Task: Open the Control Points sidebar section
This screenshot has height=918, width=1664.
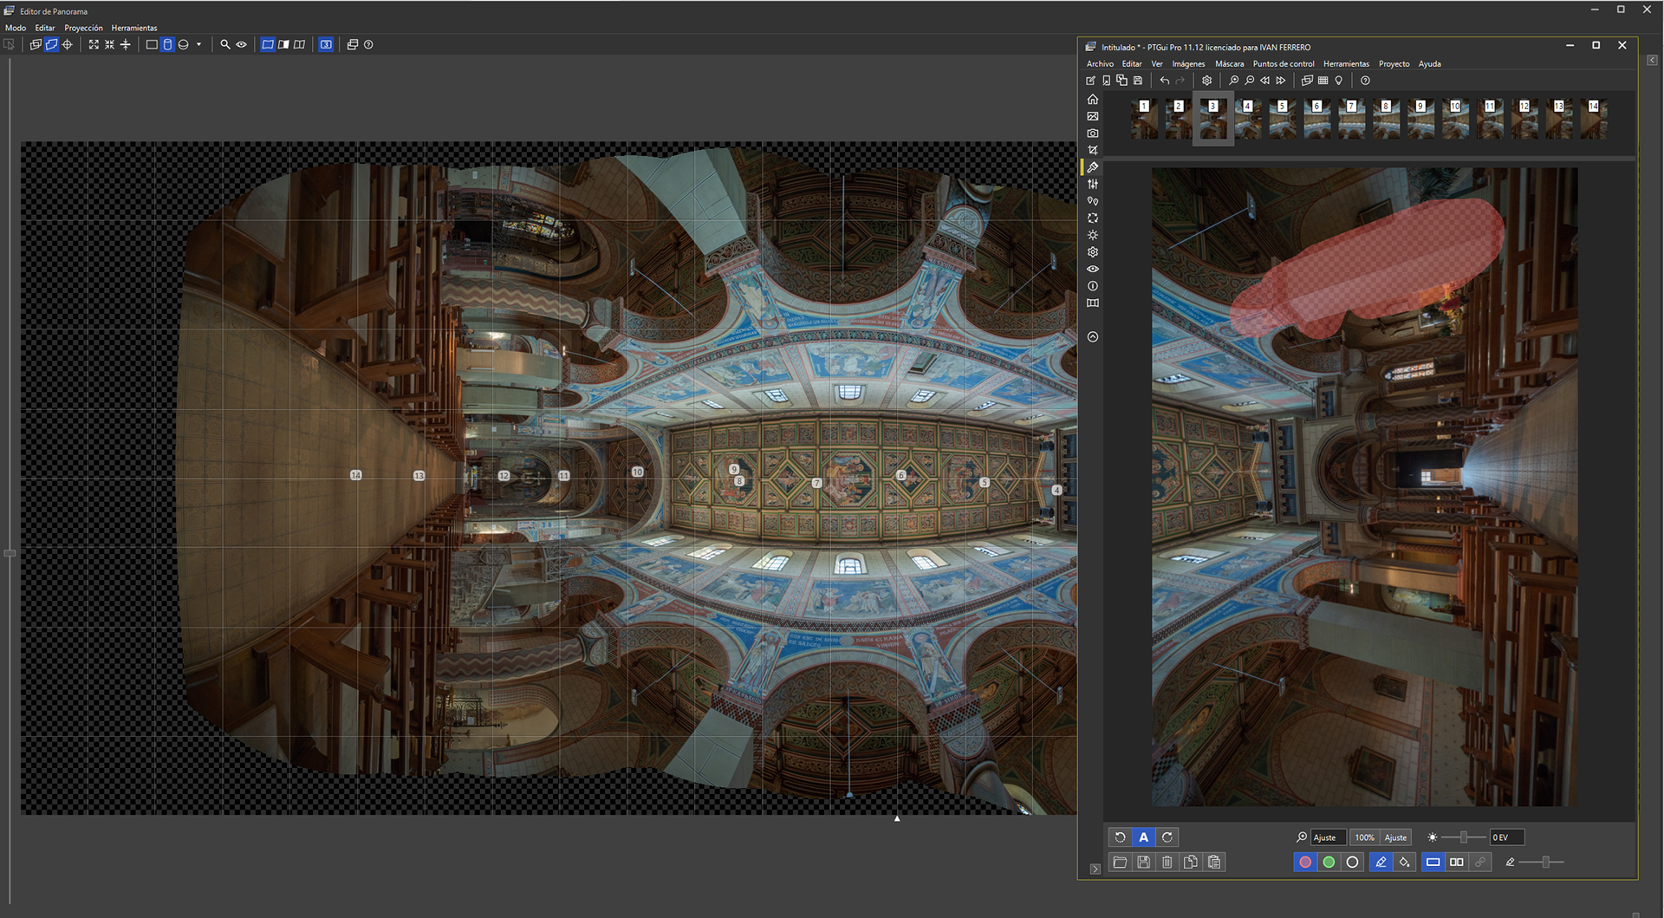Action: pos(1093,201)
